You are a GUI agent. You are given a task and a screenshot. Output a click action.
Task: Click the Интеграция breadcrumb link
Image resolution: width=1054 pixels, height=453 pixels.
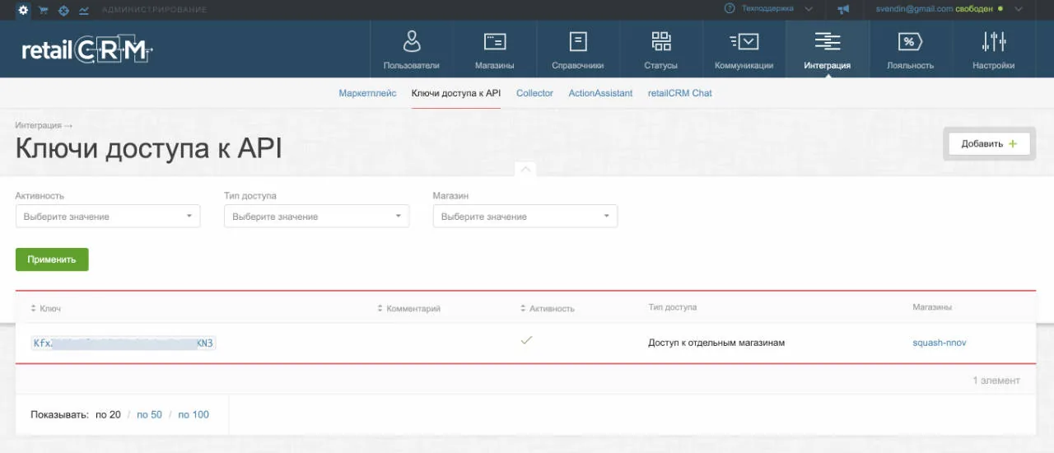pos(38,125)
